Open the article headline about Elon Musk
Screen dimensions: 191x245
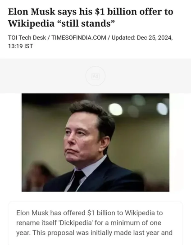pos(91,18)
